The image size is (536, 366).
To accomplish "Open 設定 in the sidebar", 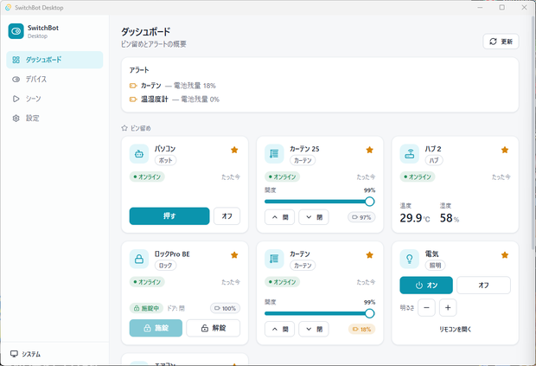I will tap(54, 119).
